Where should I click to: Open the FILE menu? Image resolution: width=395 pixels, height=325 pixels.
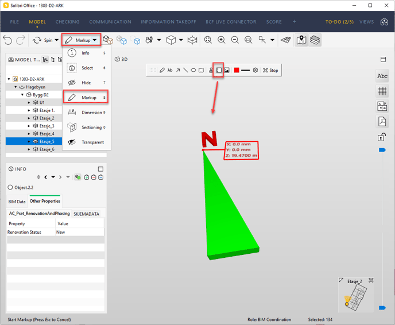(14, 22)
